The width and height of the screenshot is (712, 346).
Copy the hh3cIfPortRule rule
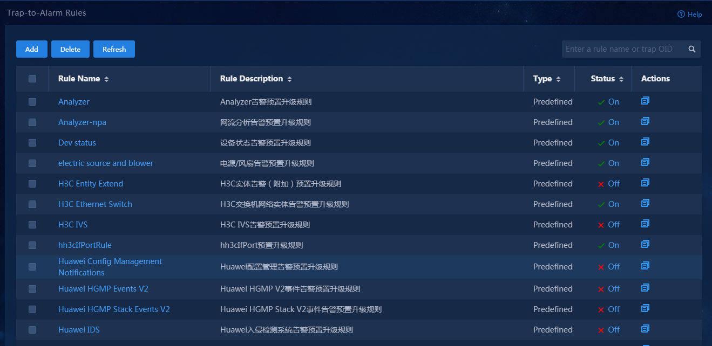tap(645, 244)
